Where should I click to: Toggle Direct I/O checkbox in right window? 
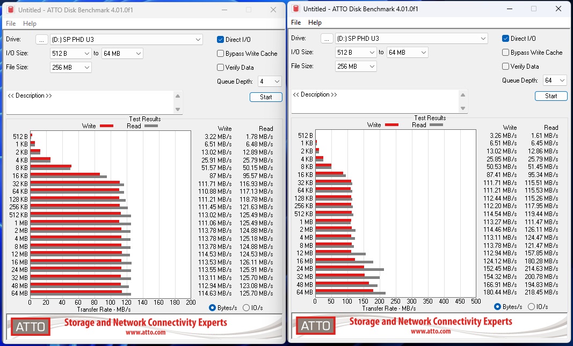(505, 38)
